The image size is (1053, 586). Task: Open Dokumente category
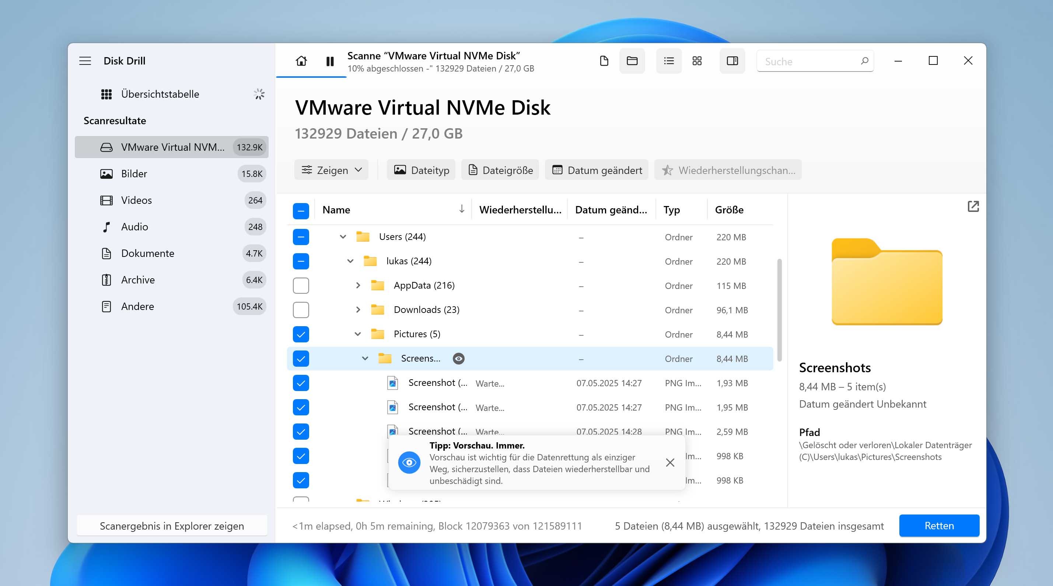[x=172, y=254]
